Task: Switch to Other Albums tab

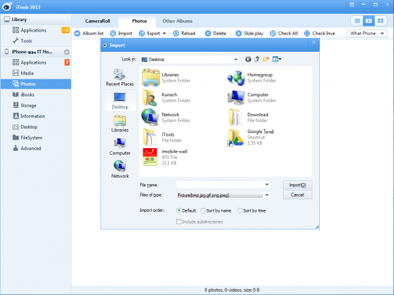Action: click(177, 22)
